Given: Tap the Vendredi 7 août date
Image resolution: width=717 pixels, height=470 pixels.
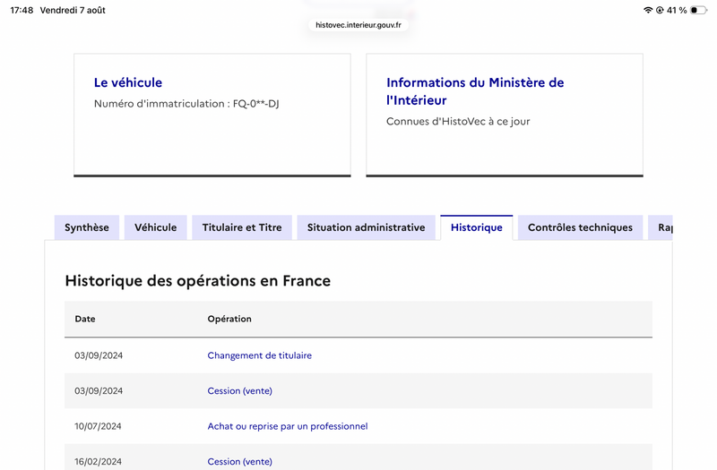Looking at the screenshot, I should [x=73, y=10].
